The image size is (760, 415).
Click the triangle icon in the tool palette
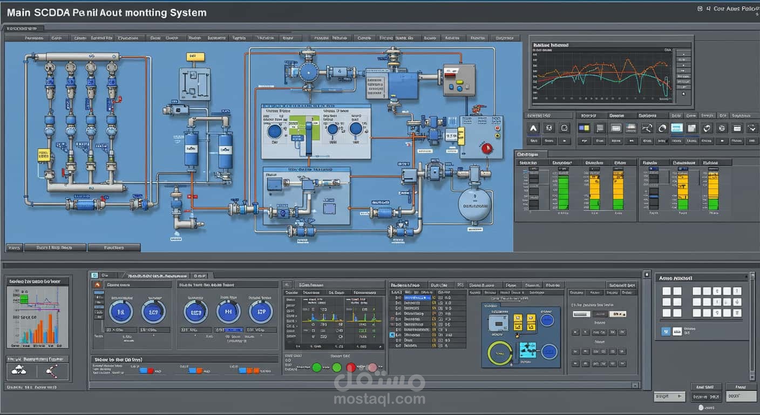(x=533, y=128)
